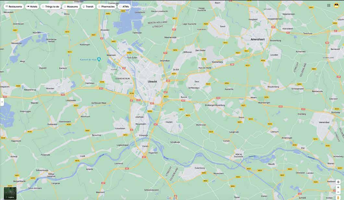Click the Harmelen village label
The height and width of the screenshot is (200, 344).
click(90, 83)
